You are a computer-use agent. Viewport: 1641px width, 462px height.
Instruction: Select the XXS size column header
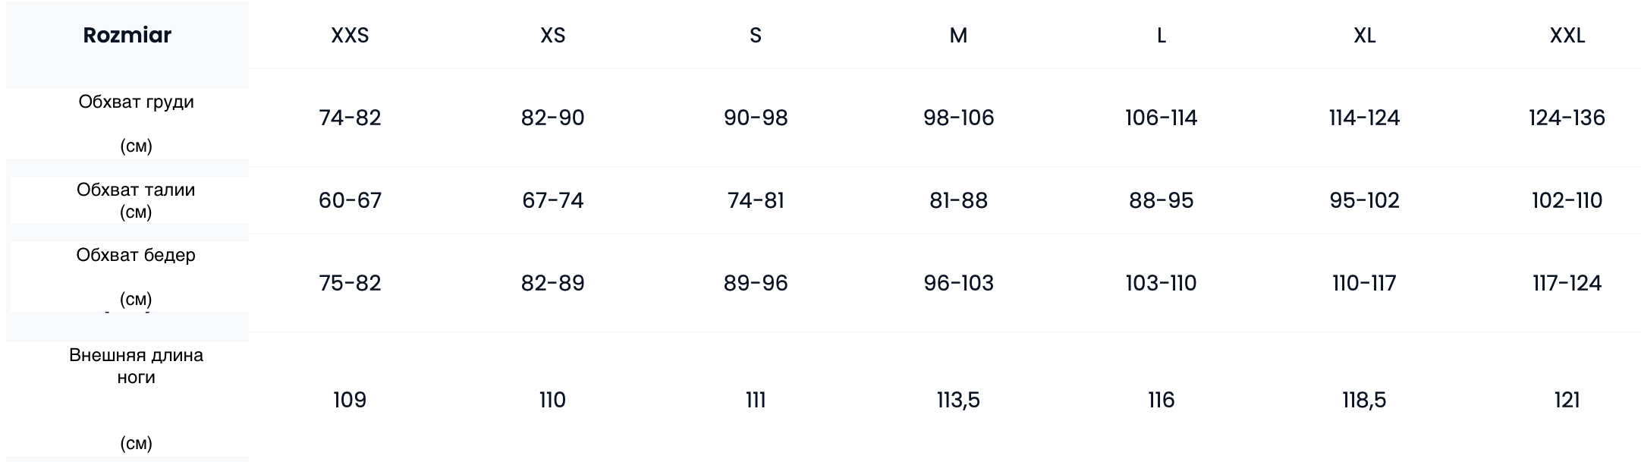tap(350, 36)
